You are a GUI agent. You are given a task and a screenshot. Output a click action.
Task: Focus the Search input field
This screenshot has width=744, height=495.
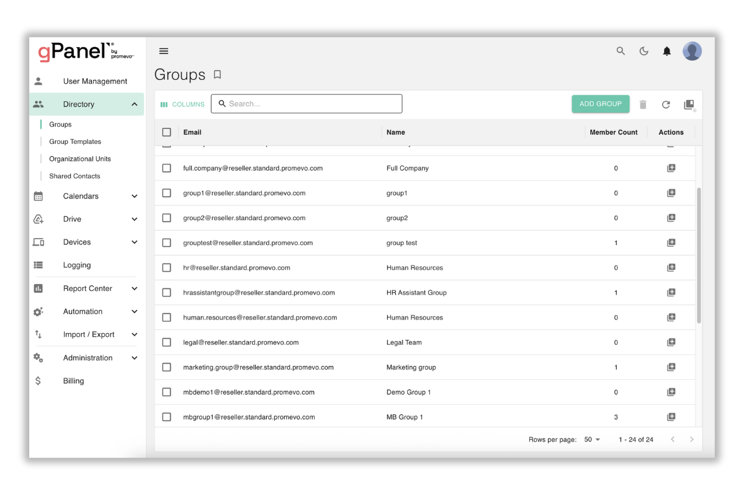click(x=307, y=104)
